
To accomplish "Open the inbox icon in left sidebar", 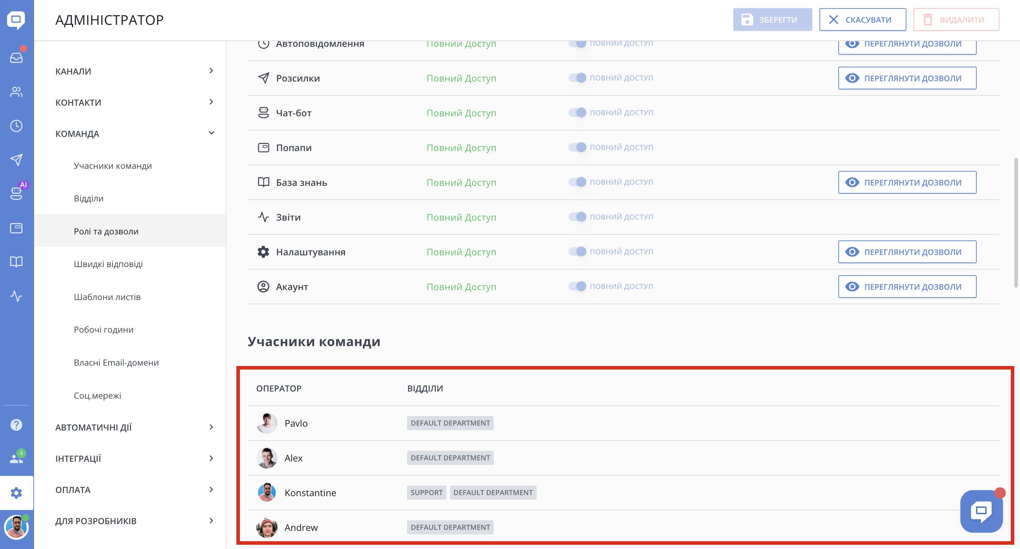I will point(16,58).
